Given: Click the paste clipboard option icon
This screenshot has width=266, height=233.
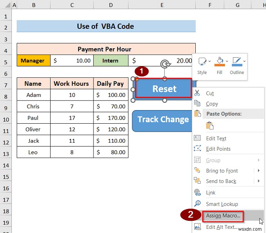Looking at the screenshot, I should (x=210, y=126).
